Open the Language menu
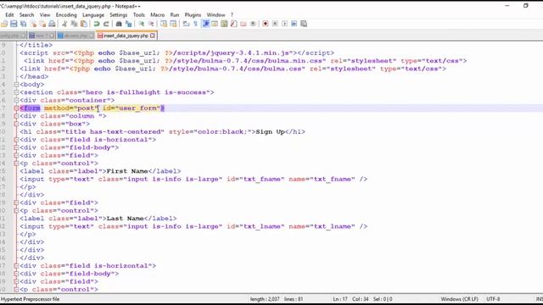The image size is (543, 305). (x=93, y=15)
